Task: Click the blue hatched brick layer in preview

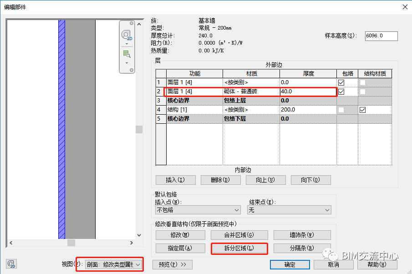Action: click(x=62, y=129)
